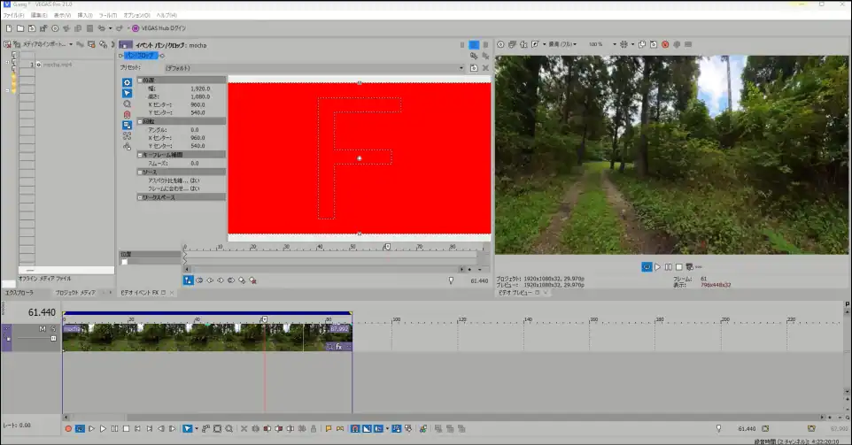
Task: Click the Redo arrow in the main toolbar
Action: pos(119,28)
